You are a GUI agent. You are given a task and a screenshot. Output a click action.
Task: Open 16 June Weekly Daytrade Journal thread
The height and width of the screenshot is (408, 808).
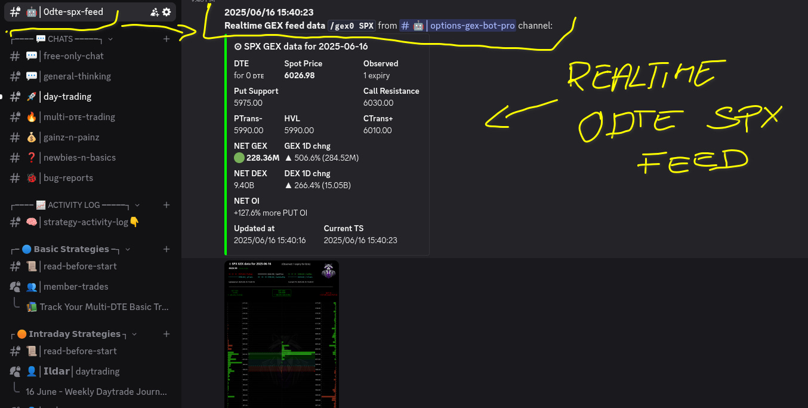(x=97, y=392)
